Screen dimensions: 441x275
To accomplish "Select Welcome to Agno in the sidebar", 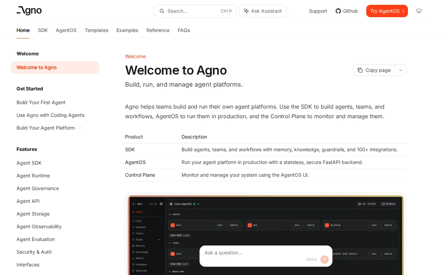I will click(55, 67).
